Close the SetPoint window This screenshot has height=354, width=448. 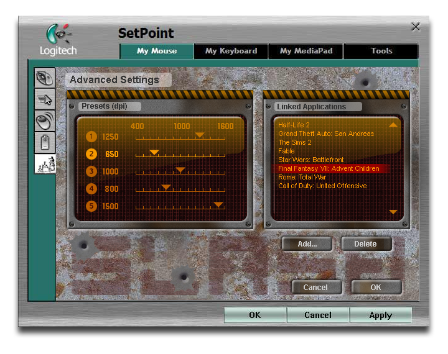tap(416, 27)
